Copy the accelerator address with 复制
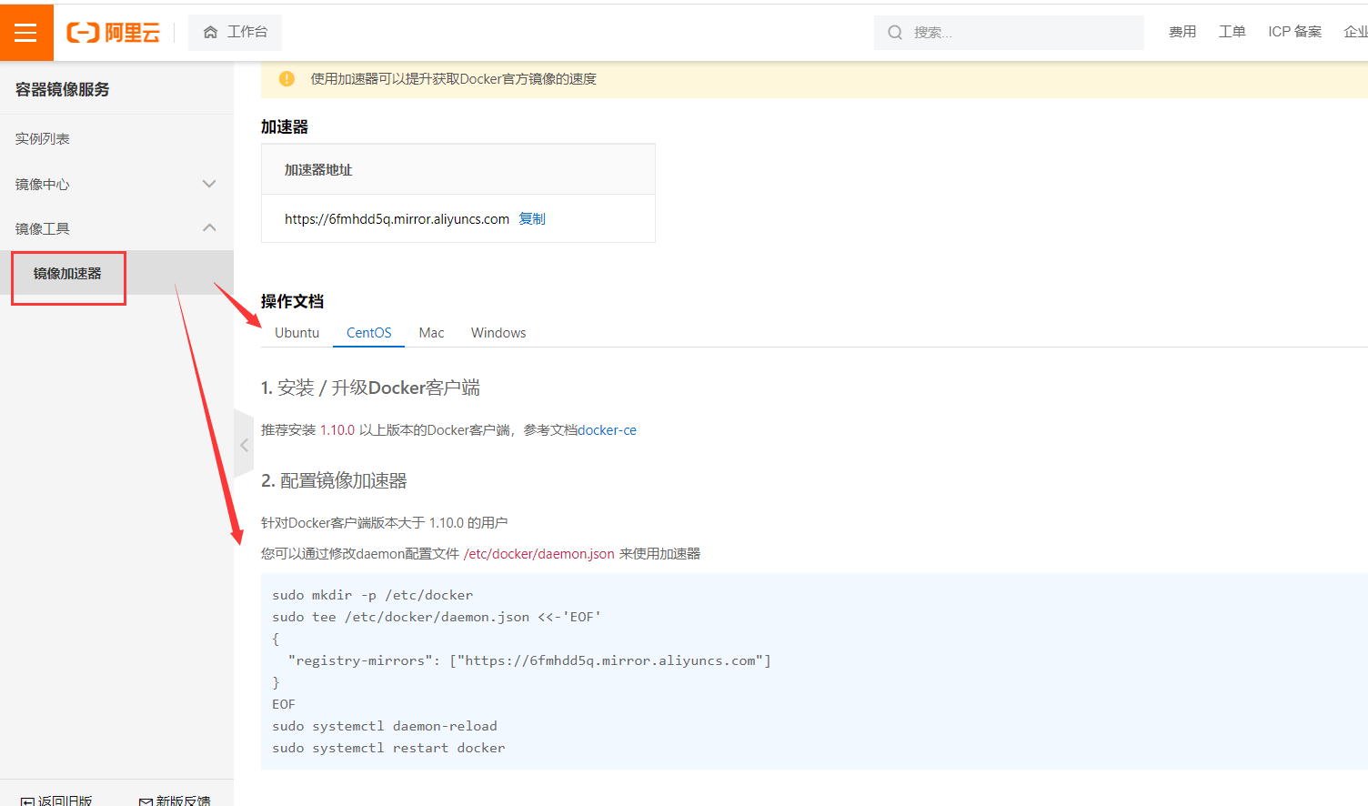The height and width of the screenshot is (806, 1368). (532, 218)
